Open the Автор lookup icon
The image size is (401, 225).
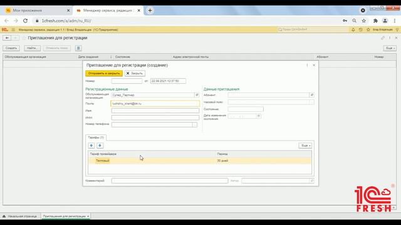[x=312, y=181]
